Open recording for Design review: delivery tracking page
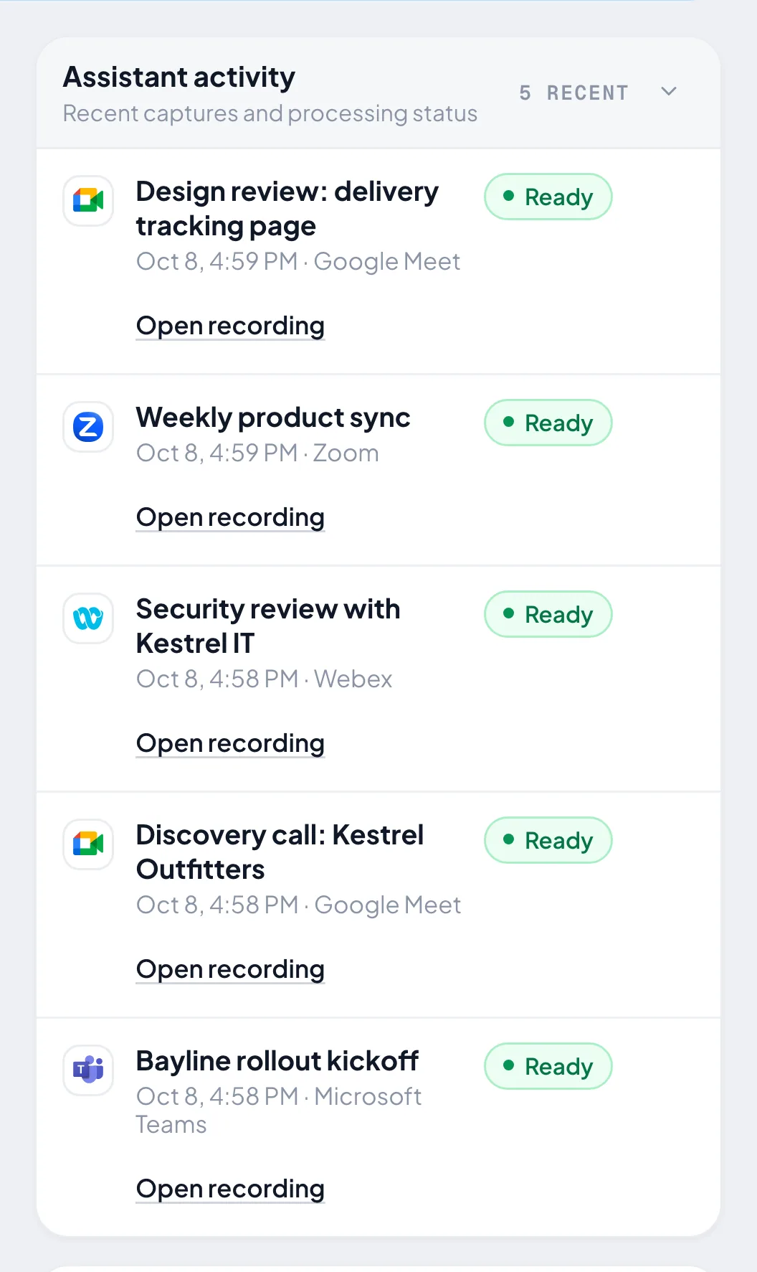Image resolution: width=757 pixels, height=1272 pixels. [230, 326]
